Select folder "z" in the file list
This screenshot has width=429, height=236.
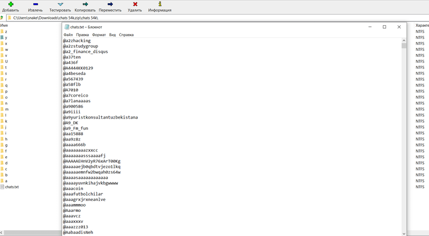[x=6, y=31]
